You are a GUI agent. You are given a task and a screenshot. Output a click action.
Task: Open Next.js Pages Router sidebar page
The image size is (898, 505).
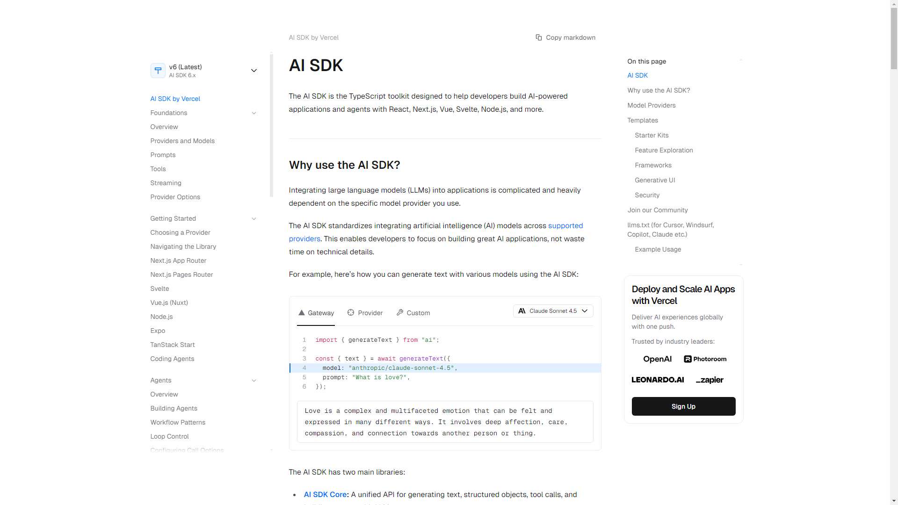181,275
